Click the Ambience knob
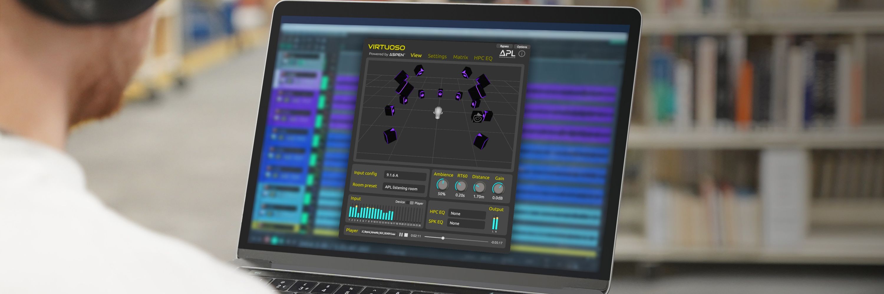 click(442, 185)
